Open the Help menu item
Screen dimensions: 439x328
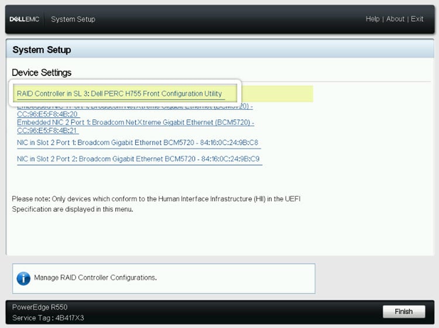click(372, 19)
